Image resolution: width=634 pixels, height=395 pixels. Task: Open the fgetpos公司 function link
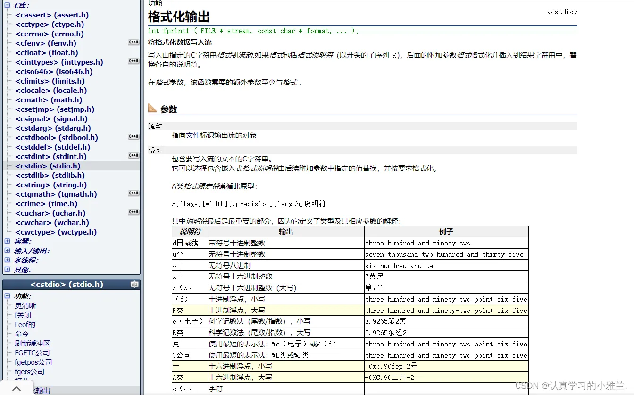33,362
